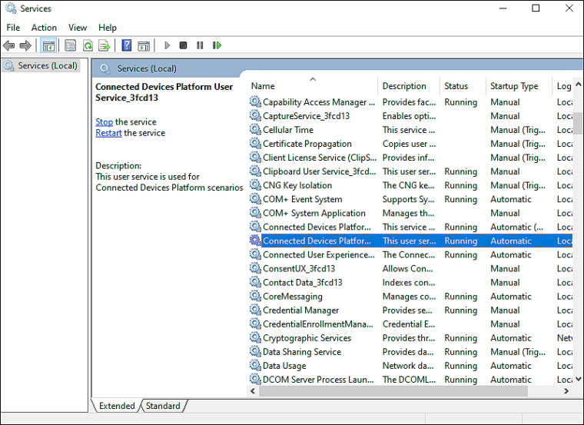
Task: Sort by the Startup Type column header
Action: point(519,86)
